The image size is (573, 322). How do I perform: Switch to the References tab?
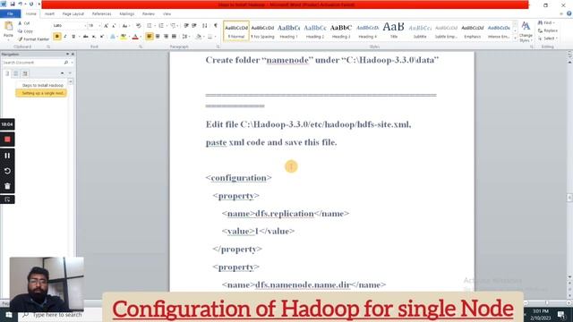(101, 14)
